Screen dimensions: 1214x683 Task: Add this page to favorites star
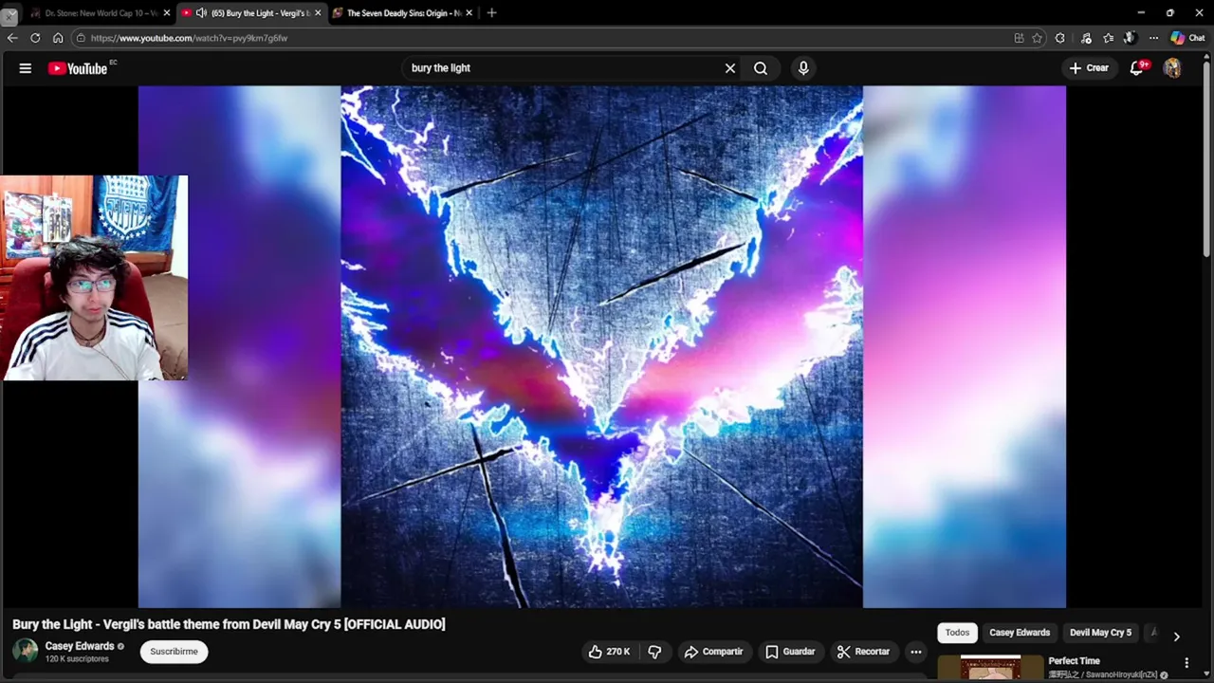(x=1037, y=38)
